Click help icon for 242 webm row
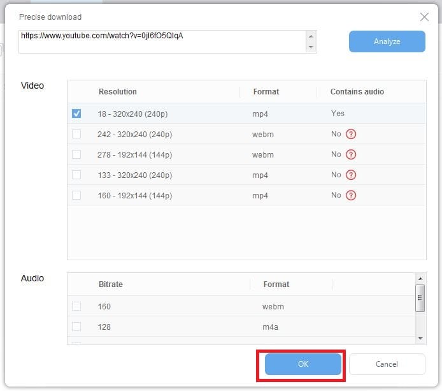The width and height of the screenshot is (442, 391). coord(351,134)
